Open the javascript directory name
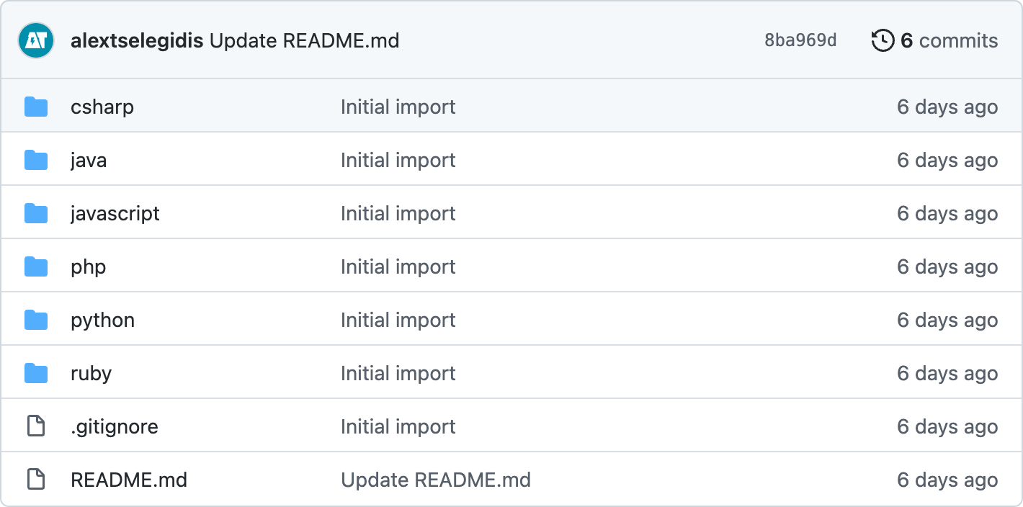The width and height of the screenshot is (1023, 507). tap(115, 214)
